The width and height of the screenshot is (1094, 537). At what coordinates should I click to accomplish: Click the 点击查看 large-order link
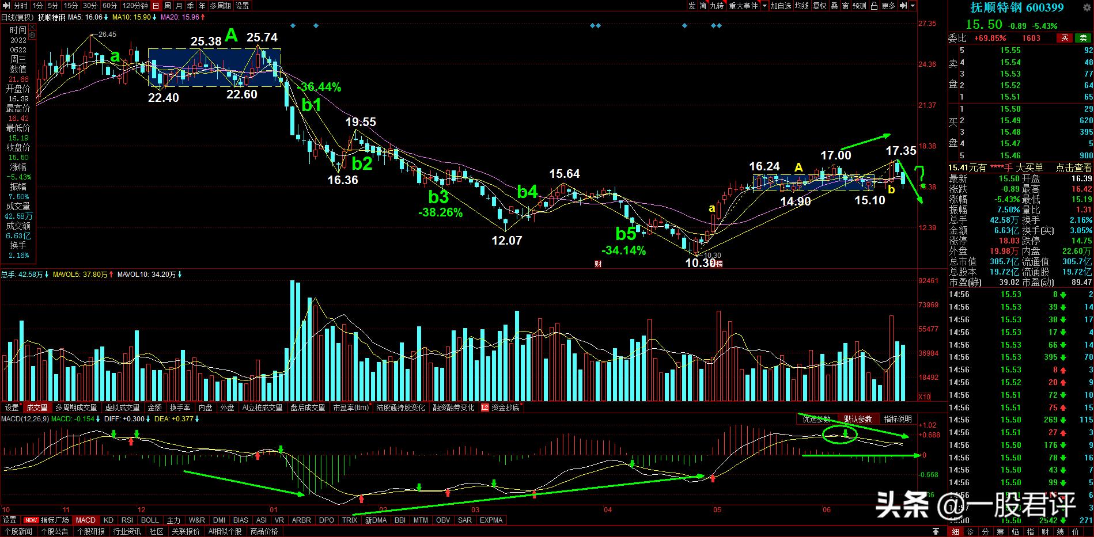coord(1073,167)
